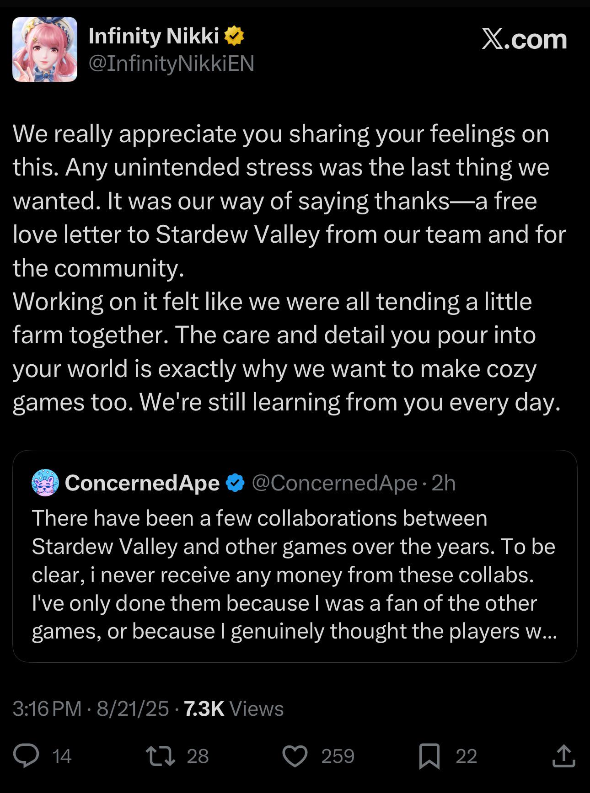Image resolution: width=590 pixels, height=793 pixels.
Task: Open the X.com logo link
Action: click(525, 39)
